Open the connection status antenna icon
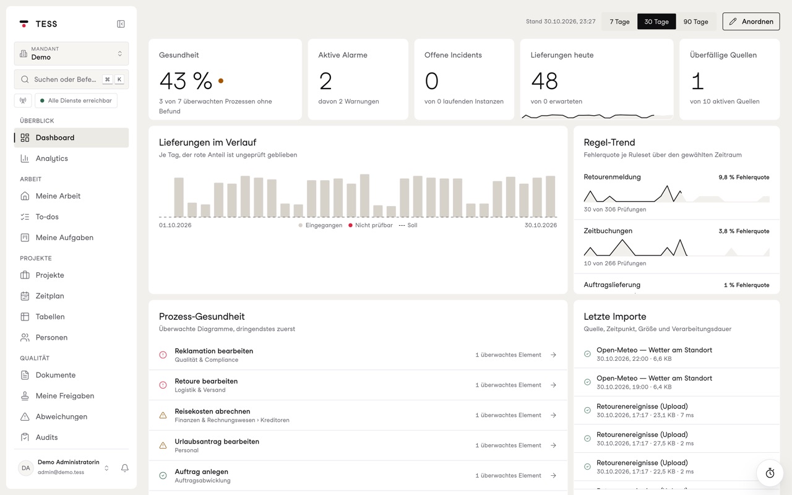792x495 pixels. pyautogui.click(x=23, y=100)
